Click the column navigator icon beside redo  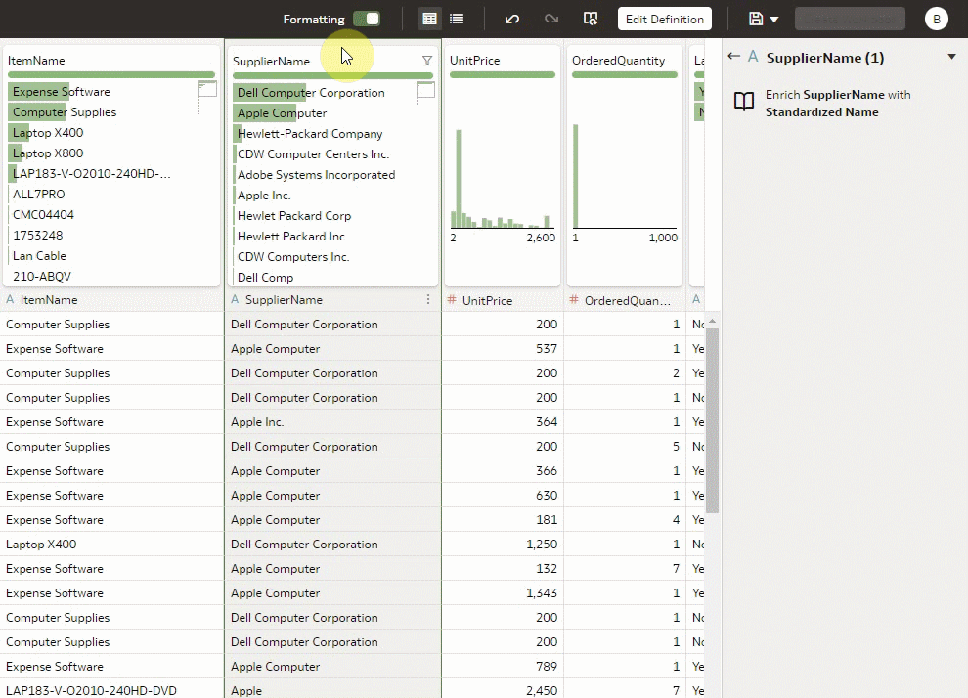[590, 18]
